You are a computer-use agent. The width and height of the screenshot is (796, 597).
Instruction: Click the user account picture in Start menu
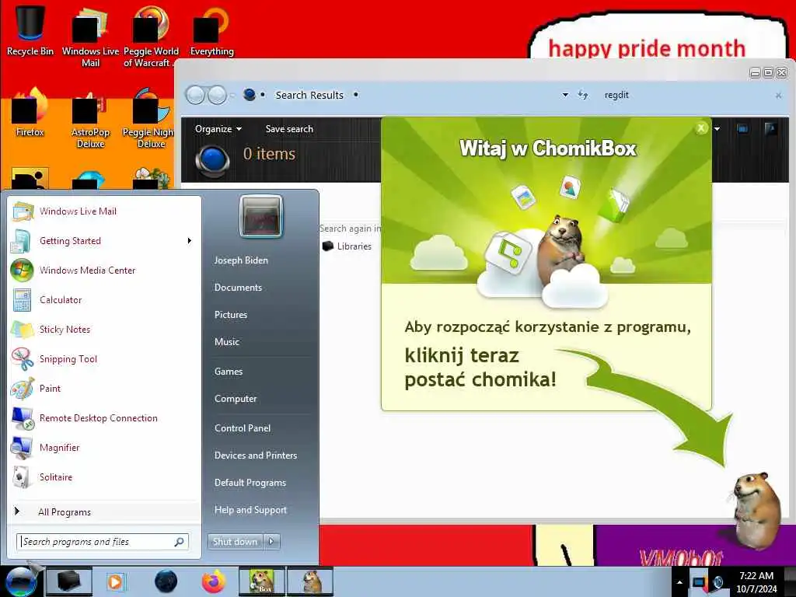(261, 217)
